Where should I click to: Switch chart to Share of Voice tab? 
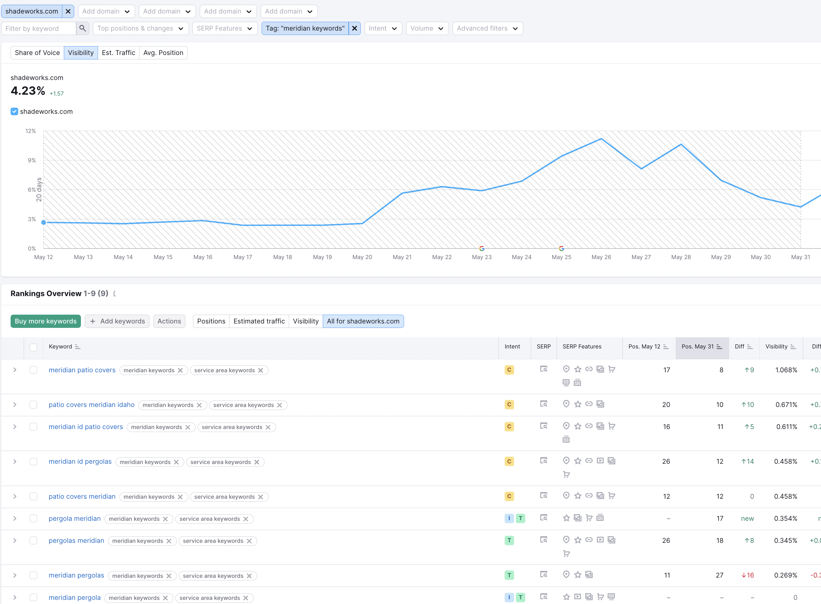37,53
